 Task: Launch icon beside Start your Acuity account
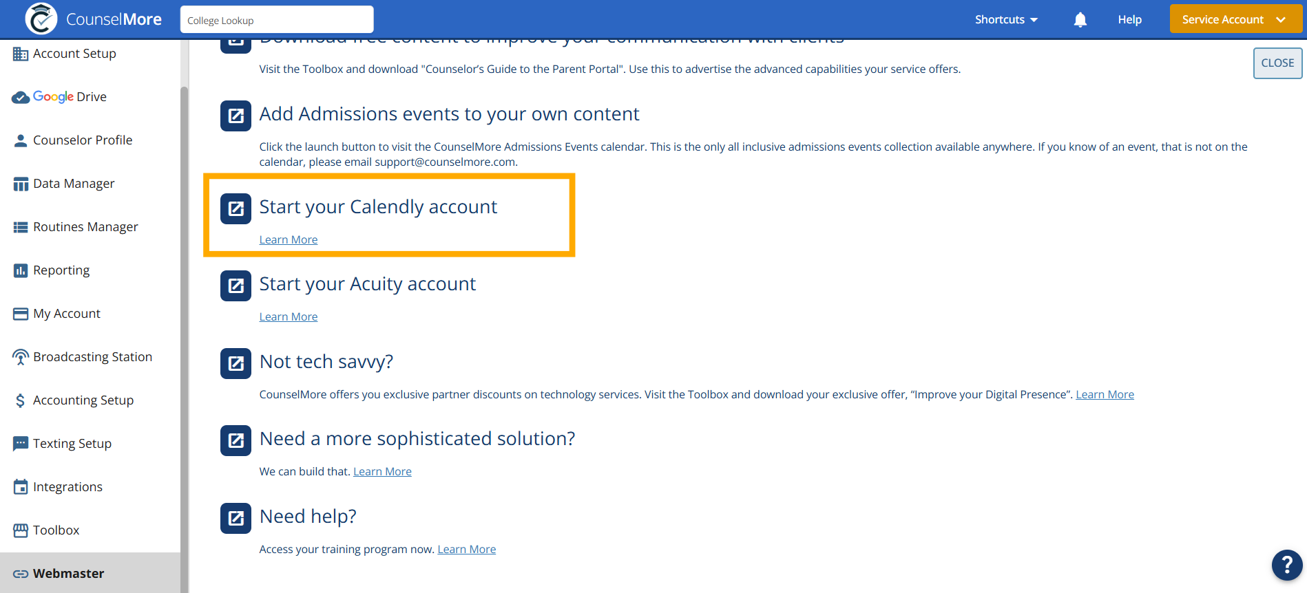pyautogui.click(x=236, y=285)
